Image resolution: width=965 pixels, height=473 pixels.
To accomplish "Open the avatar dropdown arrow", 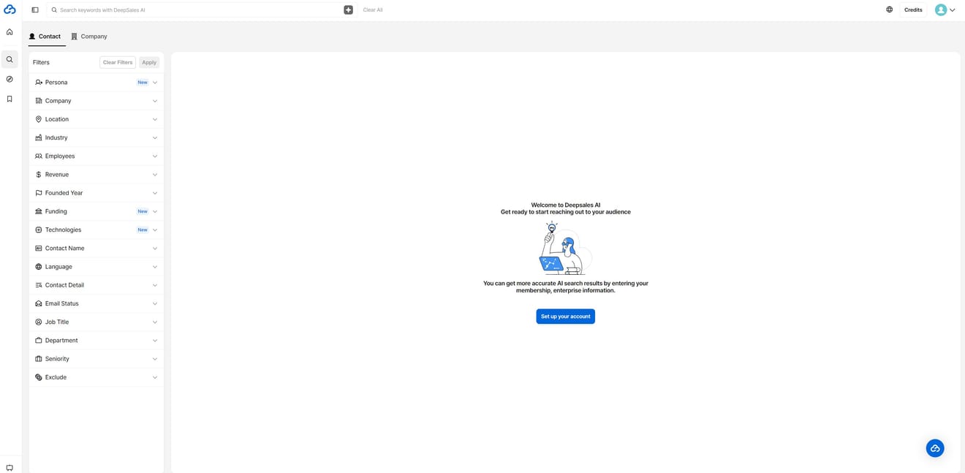I will click(953, 10).
